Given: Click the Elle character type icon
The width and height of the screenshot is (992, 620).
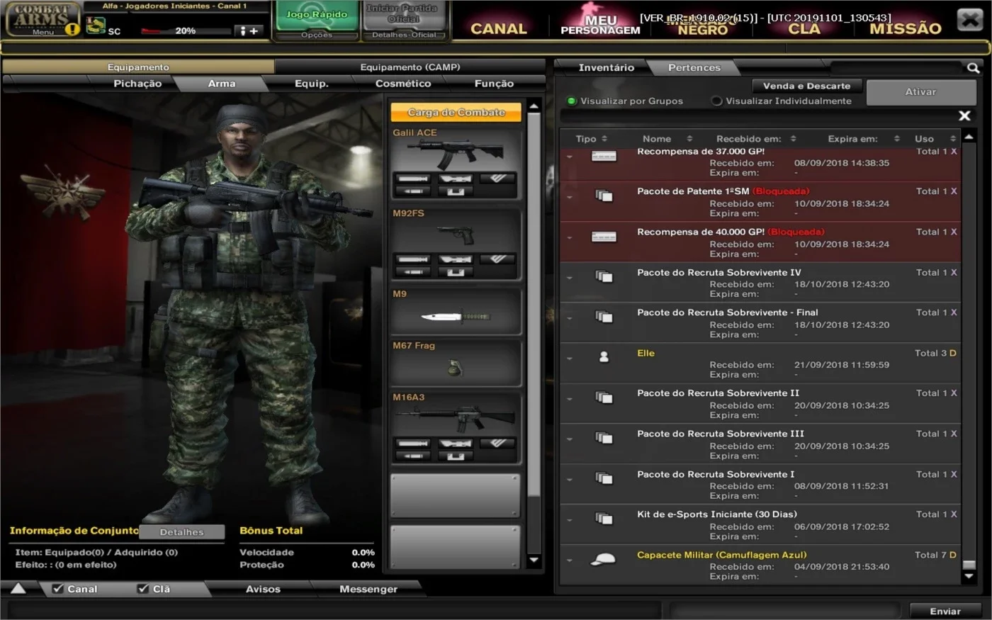Looking at the screenshot, I should pyautogui.click(x=604, y=357).
